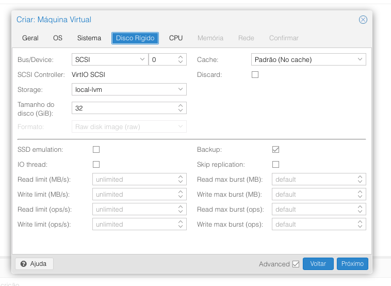The height and width of the screenshot is (286, 391).
Task: Enable the IO thread checkbox
Action: point(96,165)
